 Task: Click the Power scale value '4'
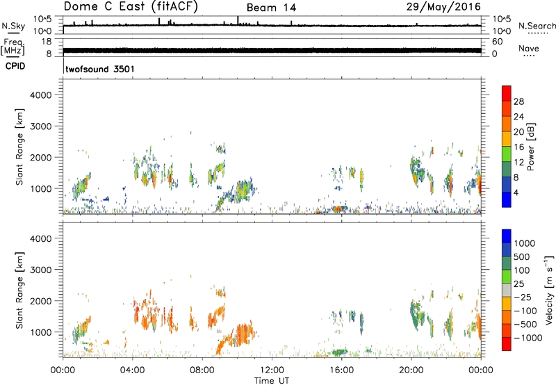click(516, 192)
